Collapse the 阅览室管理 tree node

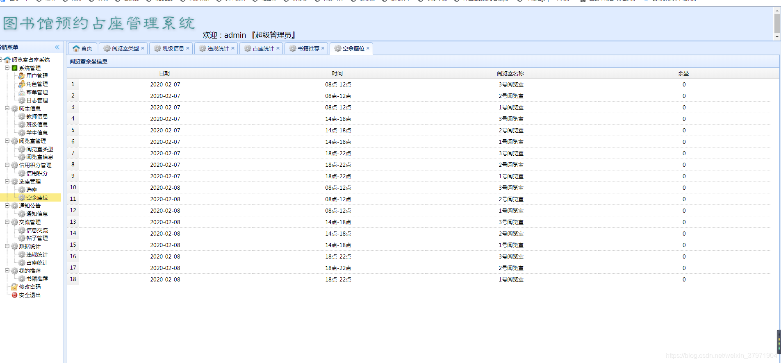[7, 141]
